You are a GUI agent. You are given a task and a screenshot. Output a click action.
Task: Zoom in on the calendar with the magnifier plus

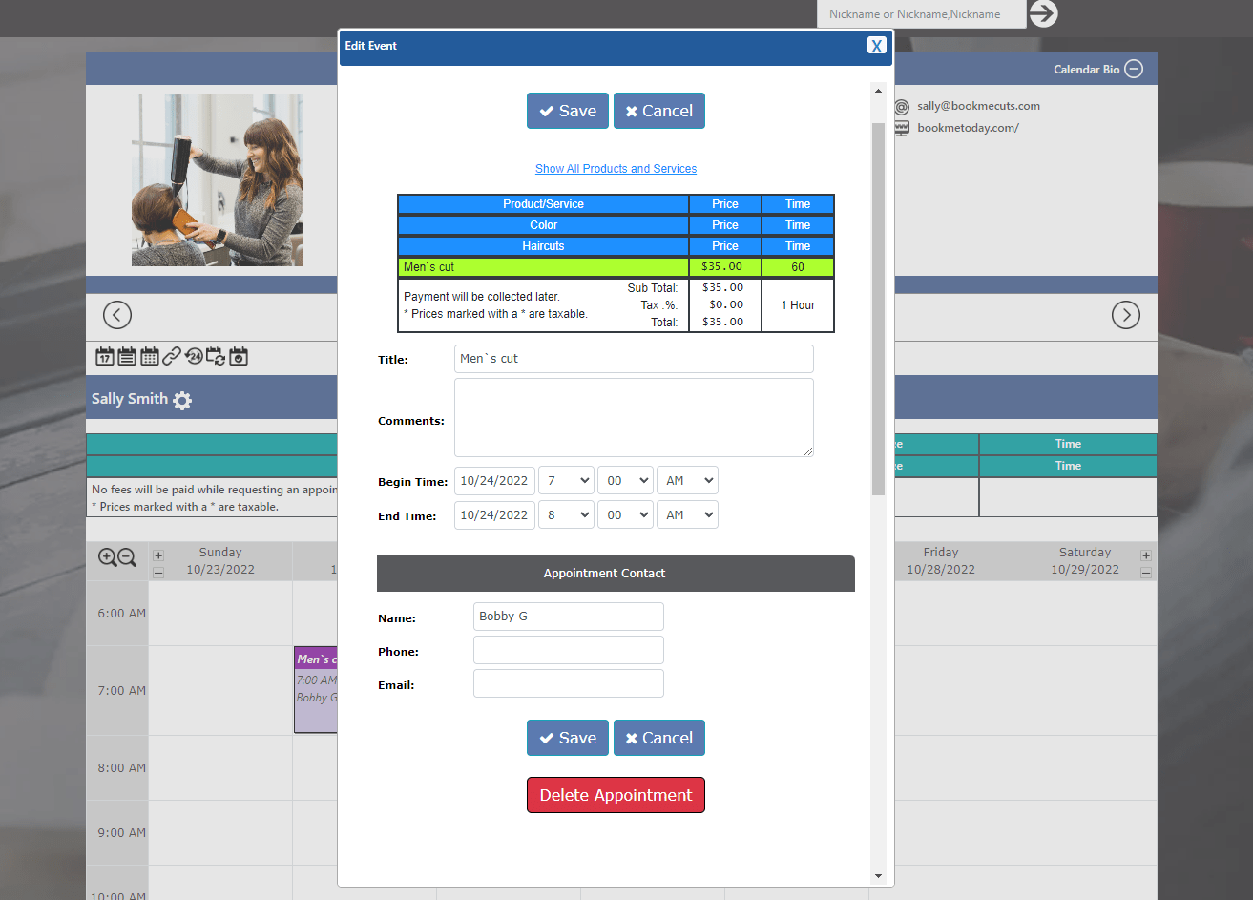click(107, 558)
